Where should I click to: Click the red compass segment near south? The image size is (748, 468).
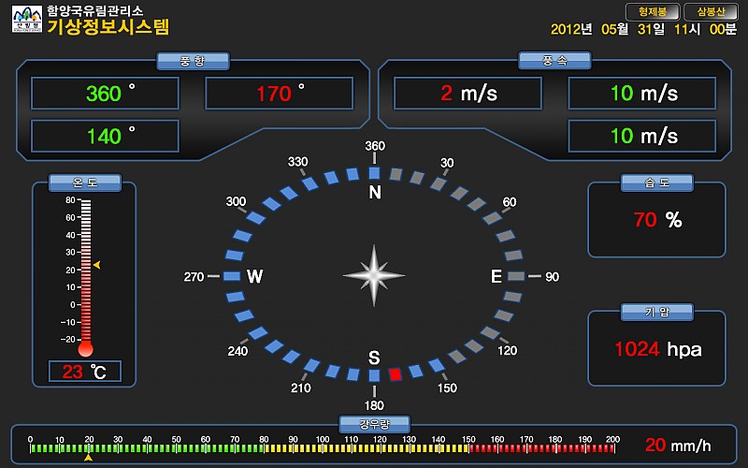pyautogui.click(x=395, y=373)
